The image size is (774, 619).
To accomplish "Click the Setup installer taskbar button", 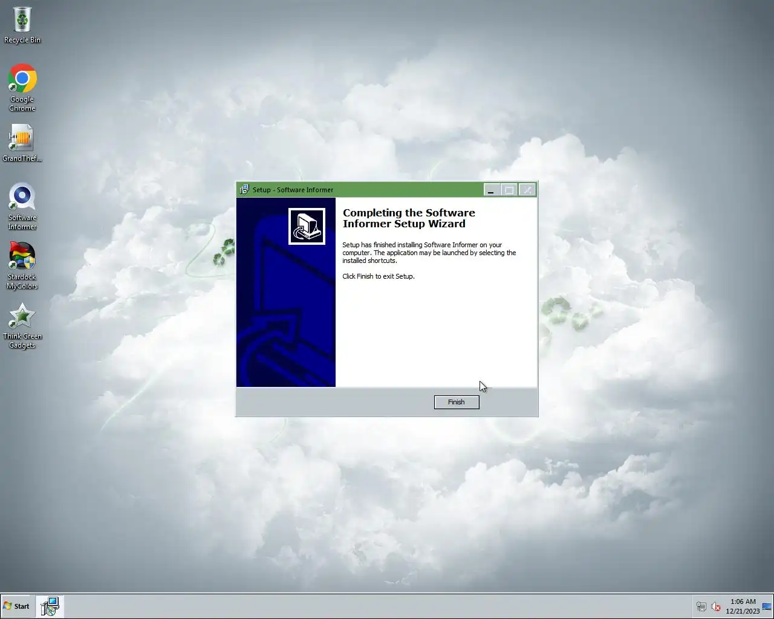I will pos(50,606).
